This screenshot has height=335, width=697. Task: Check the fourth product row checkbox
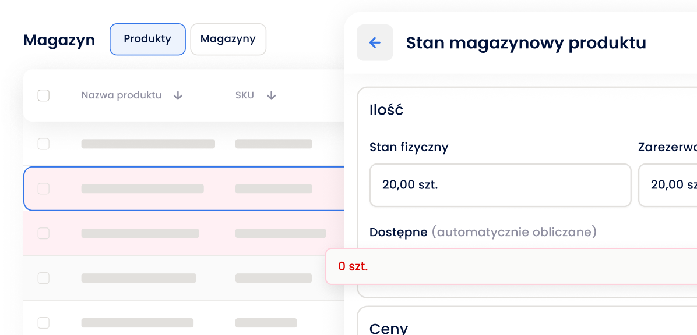(x=44, y=278)
